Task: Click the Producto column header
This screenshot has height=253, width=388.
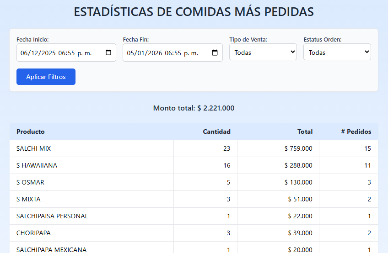Action: click(x=31, y=132)
